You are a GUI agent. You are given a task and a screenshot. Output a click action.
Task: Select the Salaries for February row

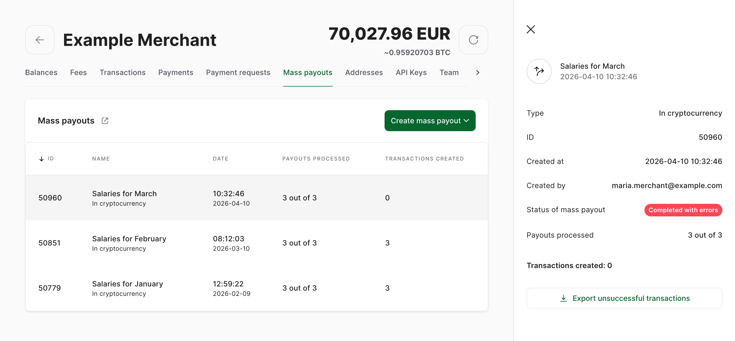click(256, 243)
